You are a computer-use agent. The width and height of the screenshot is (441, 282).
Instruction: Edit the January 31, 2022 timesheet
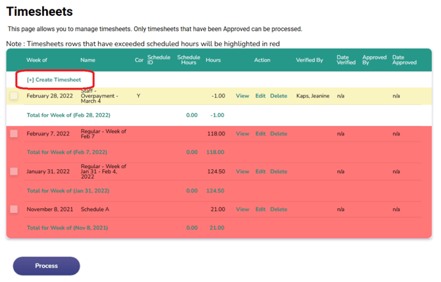pos(260,171)
